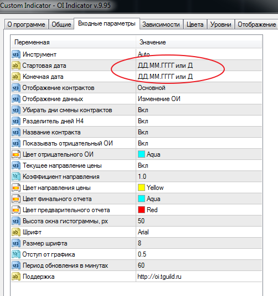Edit the Стартовая дата value field
Screen dimensions: 278x296
(x=199, y=66)
